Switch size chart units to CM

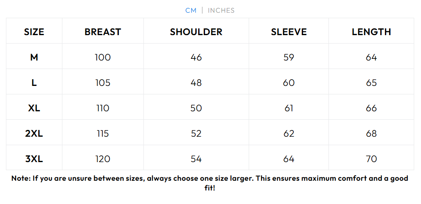click(191, 11)
